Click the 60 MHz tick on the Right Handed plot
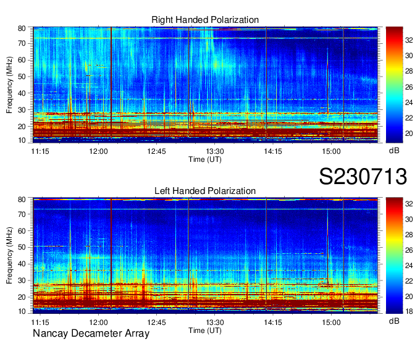420x341 pixels. pyautogui.click(x=22, y=60)
